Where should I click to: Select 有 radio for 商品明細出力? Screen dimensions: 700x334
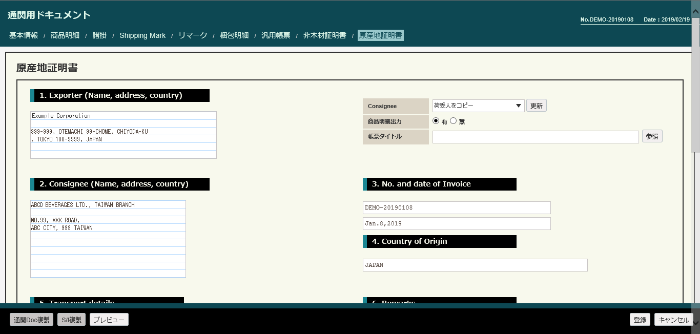click(436, 121)
